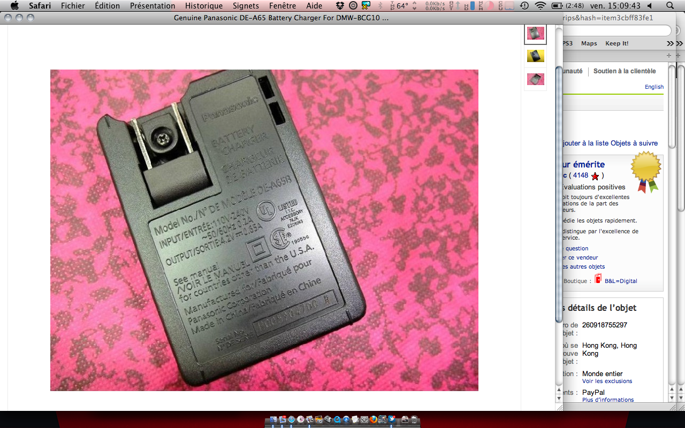This screenshot has height=428, width=685.
Task: Open the Twitter bird app in Dock
Action: point(392,419)
